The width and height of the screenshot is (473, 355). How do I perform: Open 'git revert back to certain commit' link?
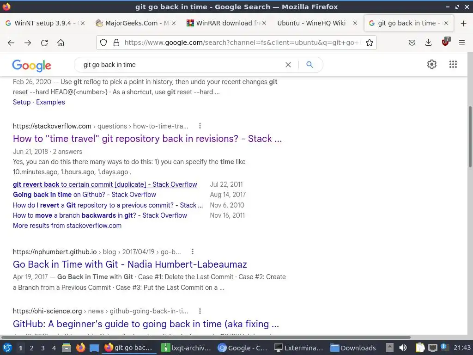[x=105, y=184]
